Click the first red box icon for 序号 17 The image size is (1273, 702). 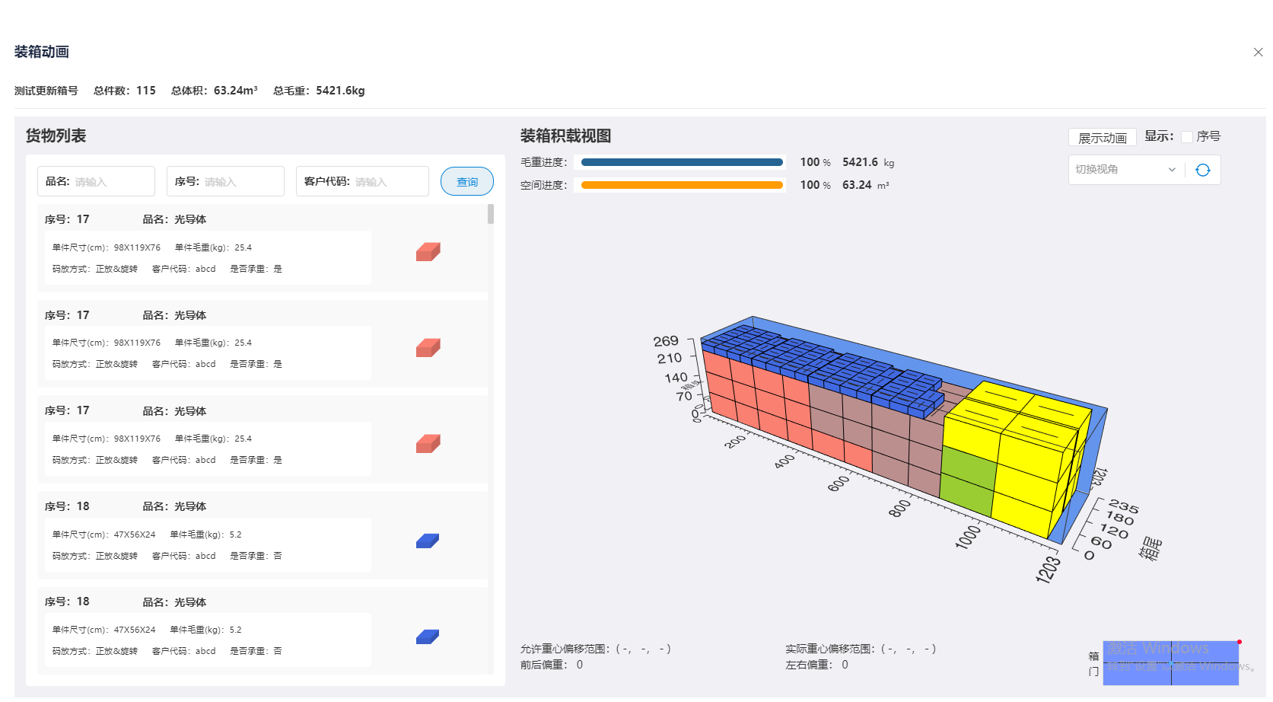click(428, 252)
